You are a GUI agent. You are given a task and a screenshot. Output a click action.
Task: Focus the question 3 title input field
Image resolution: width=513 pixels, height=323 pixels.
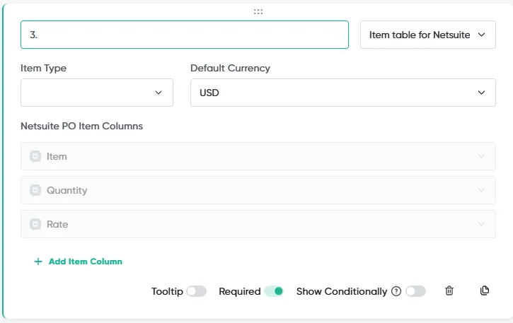pyautogui.click(x=185, y=35)
